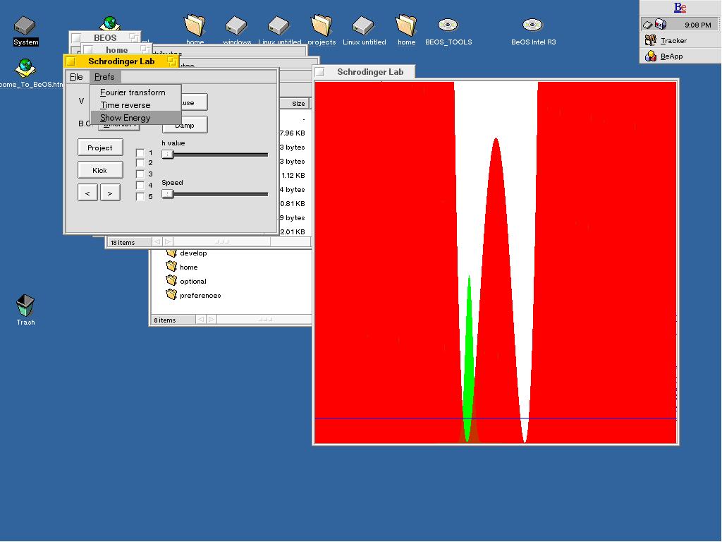Select BeApp in the Deskbar
This screenshot has width=722, height=542.
click(680, 56)
